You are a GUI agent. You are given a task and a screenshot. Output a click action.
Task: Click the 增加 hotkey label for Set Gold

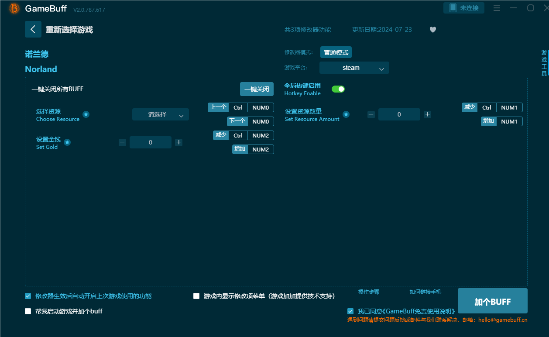[240, 149]
